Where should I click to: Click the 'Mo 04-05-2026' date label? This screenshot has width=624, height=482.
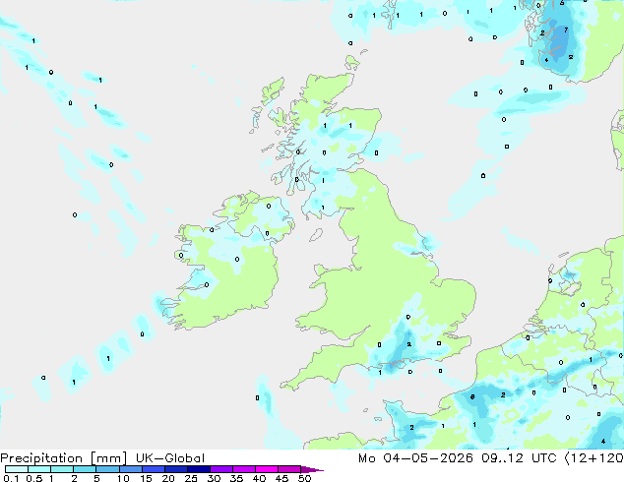coord(415,458)
